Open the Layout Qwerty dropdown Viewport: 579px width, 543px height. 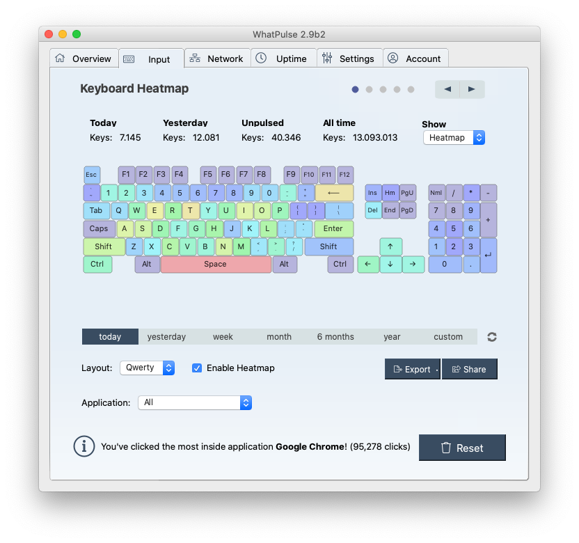click(x=147, y=368)
